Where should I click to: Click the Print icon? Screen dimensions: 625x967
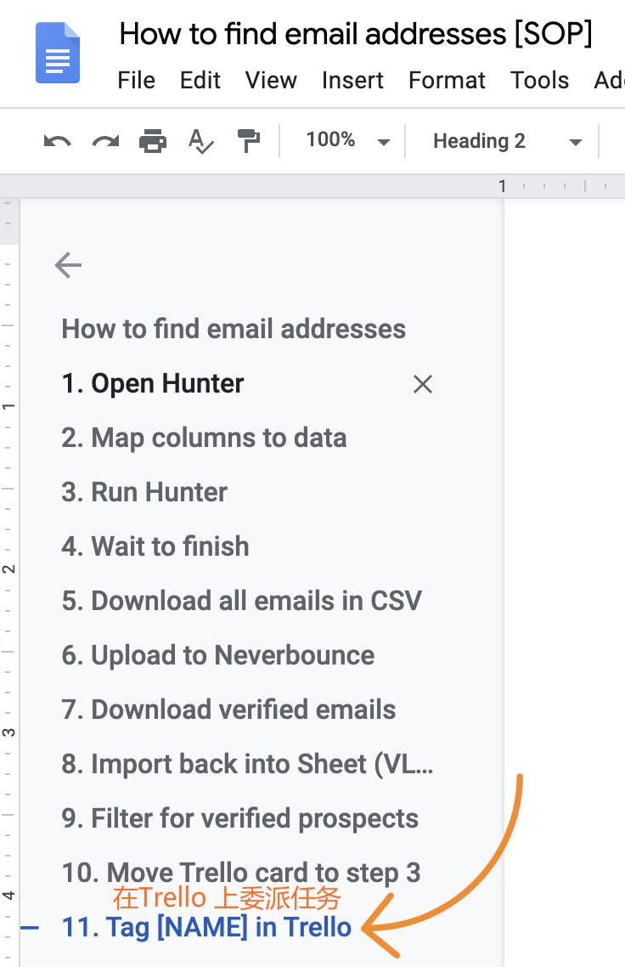click(x=153, y=141)
